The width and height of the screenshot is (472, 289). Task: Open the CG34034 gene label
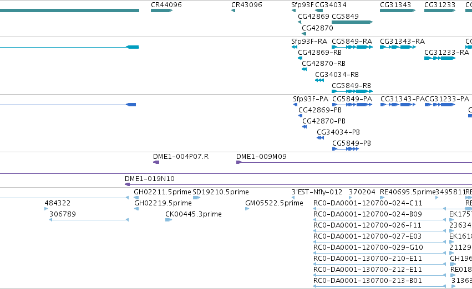(x=331, y=5)
